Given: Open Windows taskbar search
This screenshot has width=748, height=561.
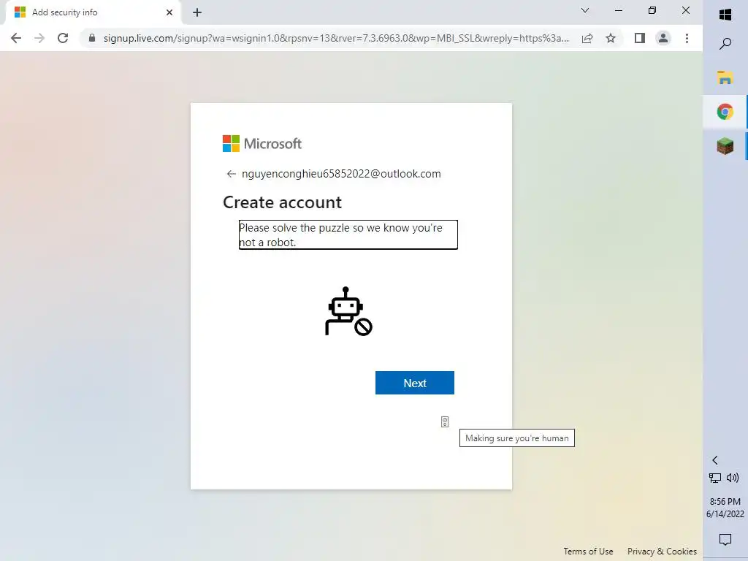Looking at the screenshot, I should pos(725,44).
